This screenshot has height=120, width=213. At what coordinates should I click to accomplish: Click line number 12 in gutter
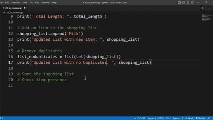pos(11,34)
